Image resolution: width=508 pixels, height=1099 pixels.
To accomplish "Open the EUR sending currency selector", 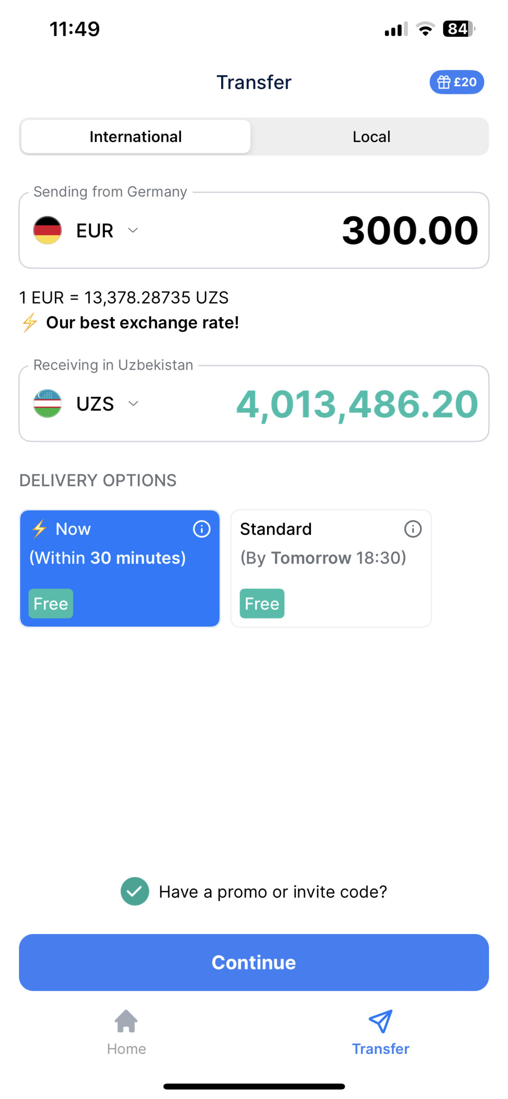I will [x=95, y=231].
